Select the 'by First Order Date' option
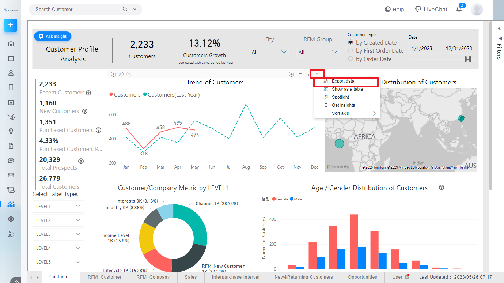Viewport: 504px width, 283px height. [350, 50]
